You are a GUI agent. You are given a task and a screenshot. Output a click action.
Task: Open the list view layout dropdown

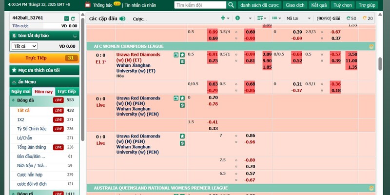pos(276,18)
